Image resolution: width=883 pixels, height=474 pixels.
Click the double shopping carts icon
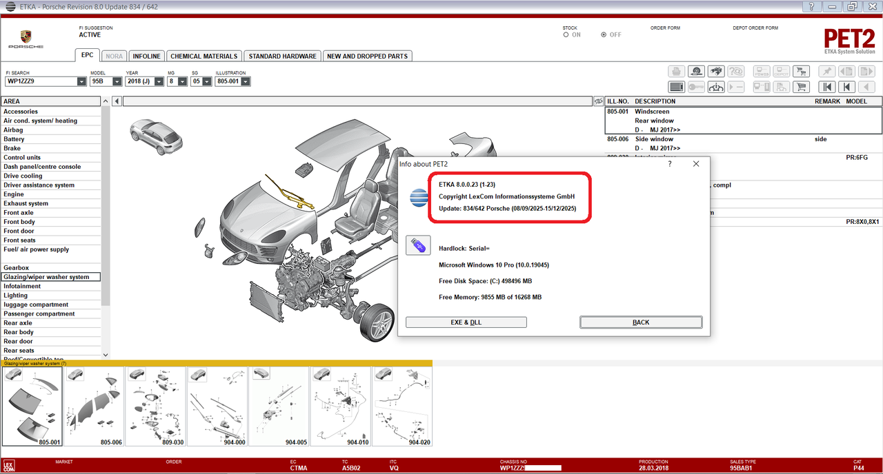point(801,71)
